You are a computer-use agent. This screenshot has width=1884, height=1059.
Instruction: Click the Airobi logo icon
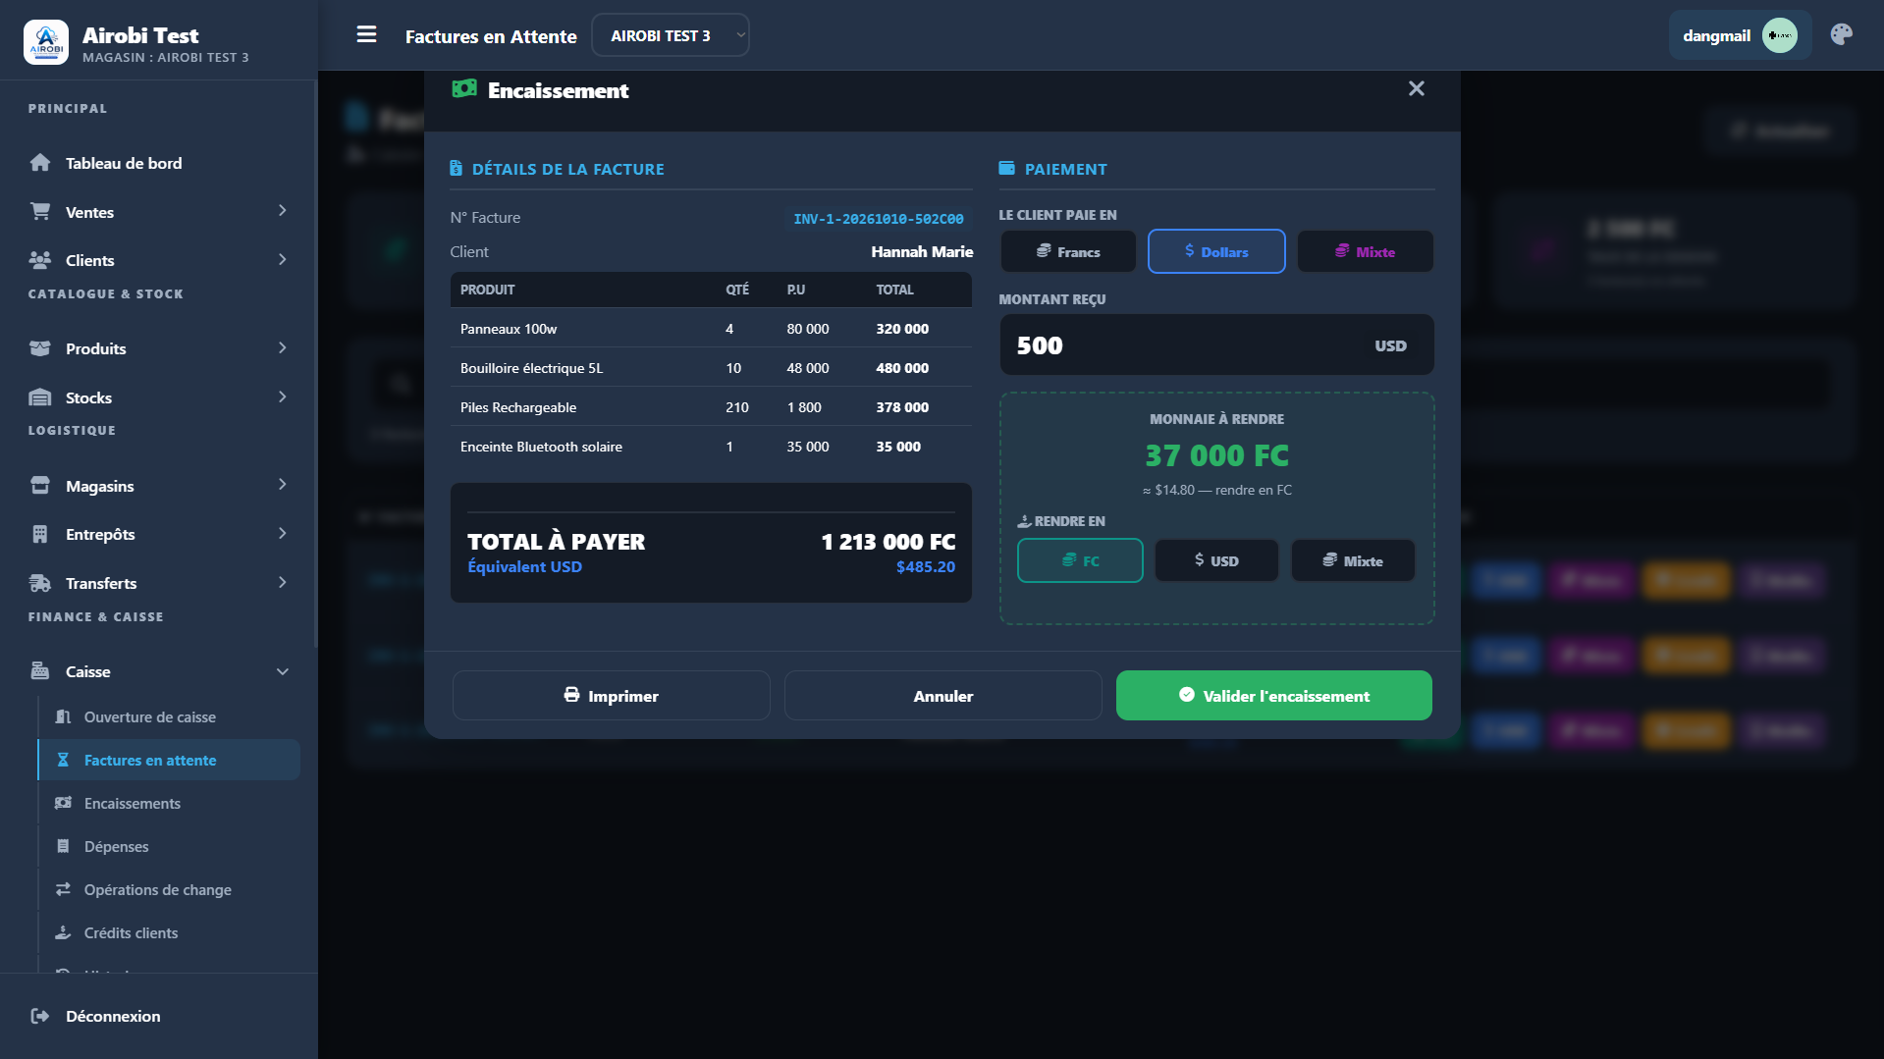[x=46, y=42]
